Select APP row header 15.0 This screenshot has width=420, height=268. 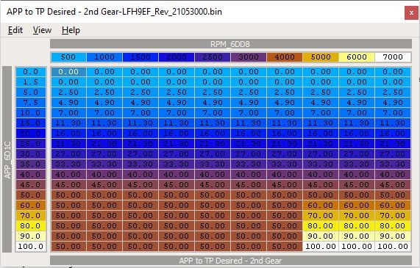point(31,123)
